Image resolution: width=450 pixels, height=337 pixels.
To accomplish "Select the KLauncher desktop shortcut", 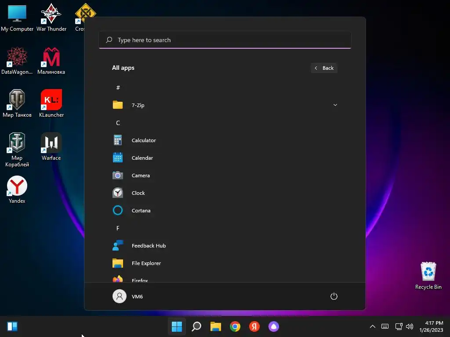I will tap(51, 104).
